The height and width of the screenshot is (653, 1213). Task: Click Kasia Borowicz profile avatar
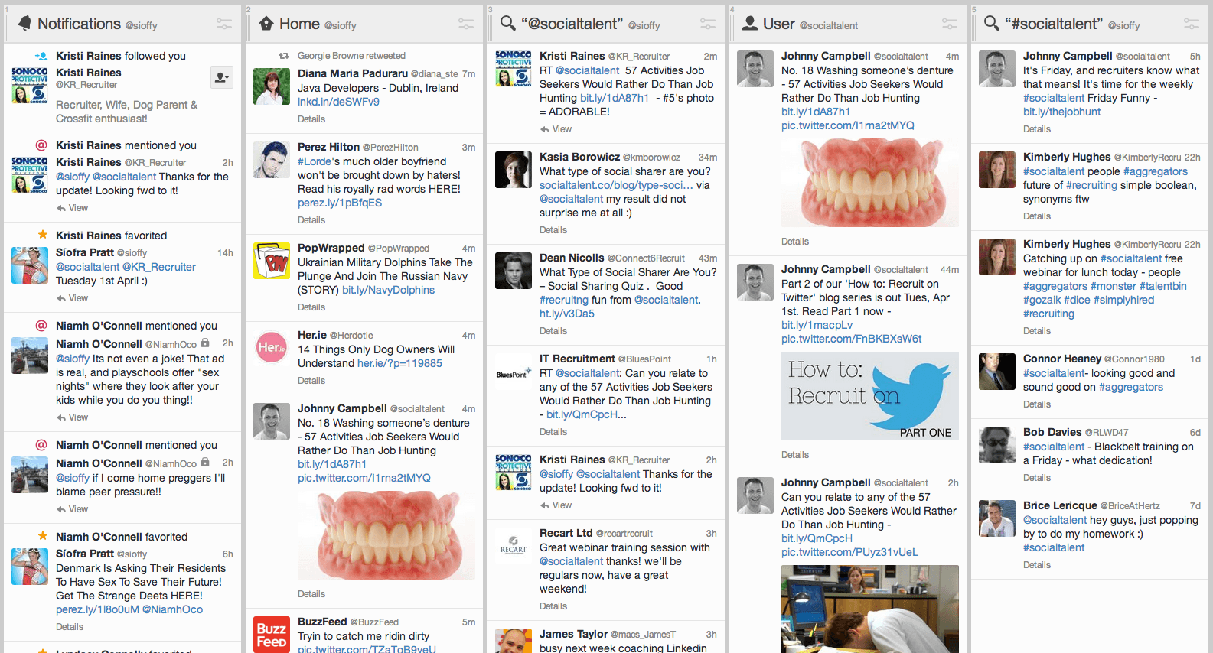coord(514,170)
